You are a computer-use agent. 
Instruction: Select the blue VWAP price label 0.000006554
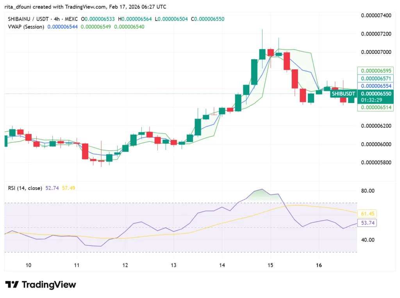point(375,86)
